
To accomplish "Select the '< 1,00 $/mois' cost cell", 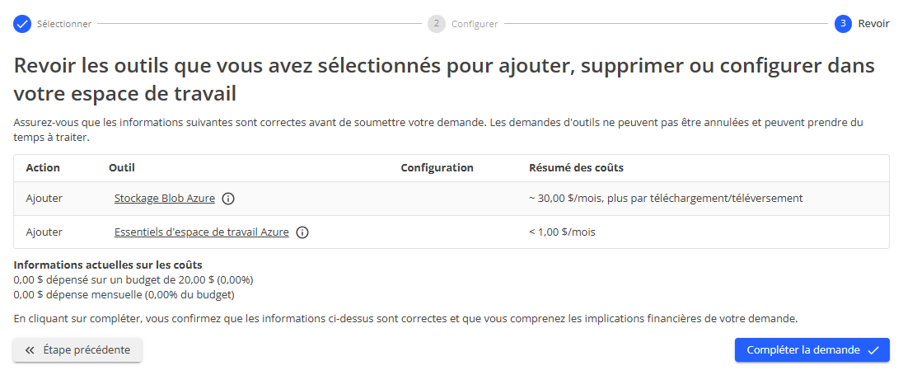I will pyautogui.click(x=562, y=232).
